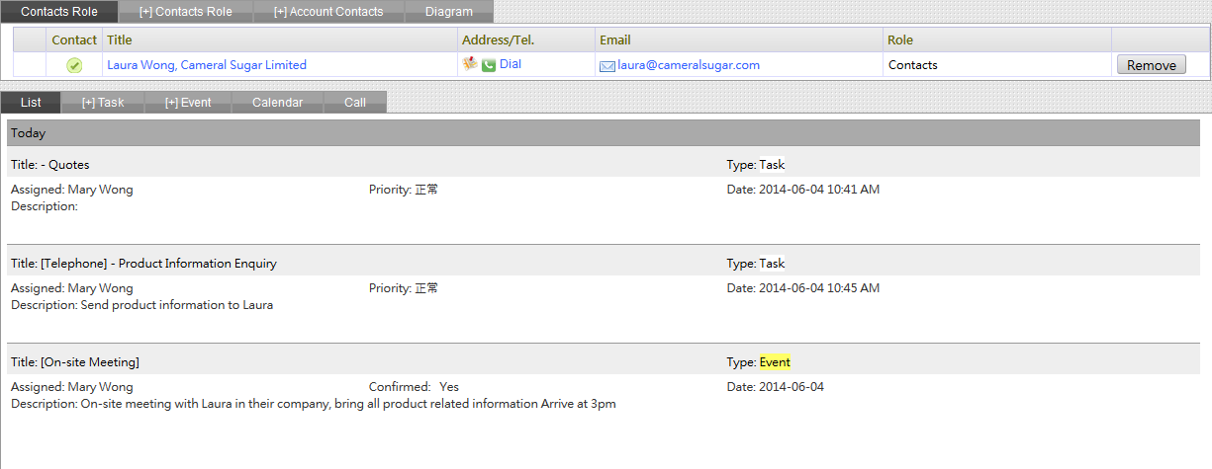Open the [+] Contacts Role tab
Screen dimensions: 1212x469
point(185,12)
